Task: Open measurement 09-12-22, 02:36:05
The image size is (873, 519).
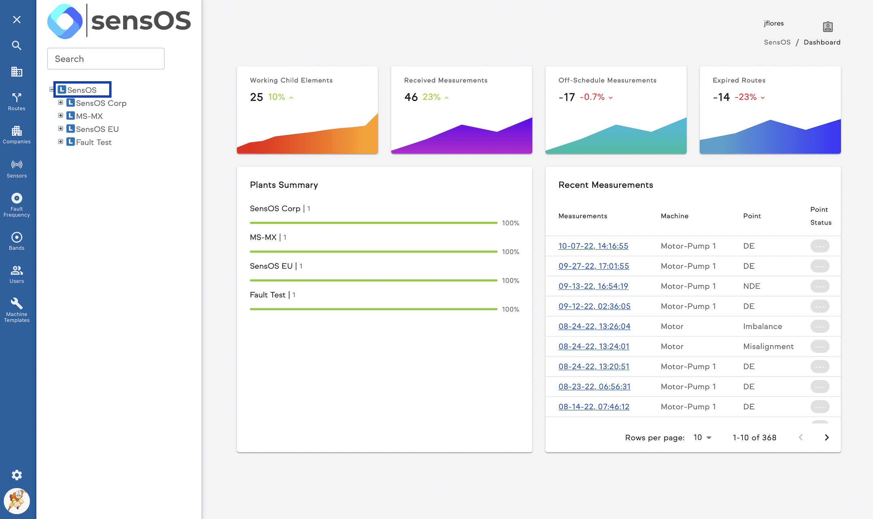Action: (x=595, y=306)
